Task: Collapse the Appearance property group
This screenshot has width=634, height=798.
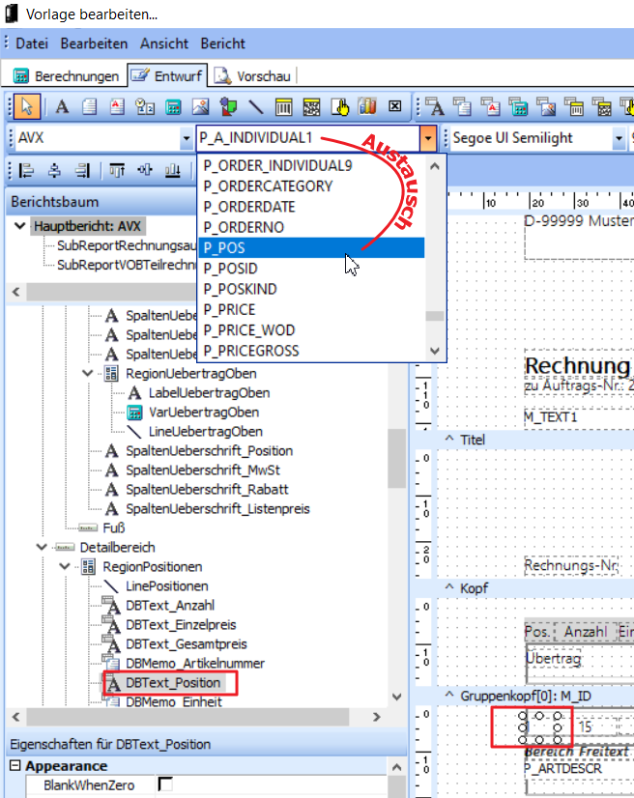Action: click(15, 766)
